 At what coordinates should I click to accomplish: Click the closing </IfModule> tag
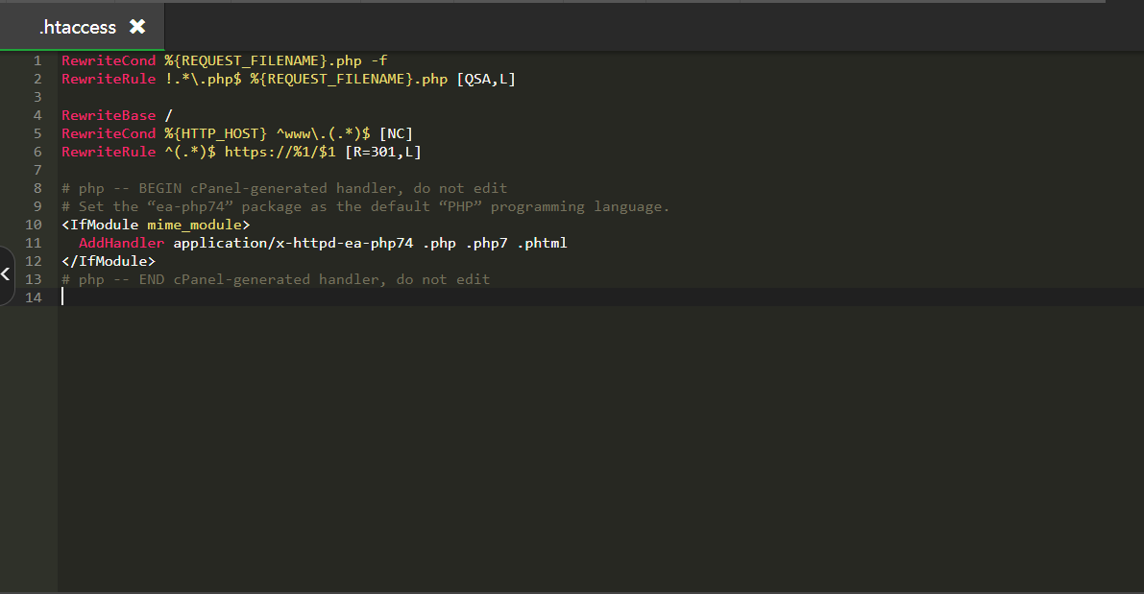click(x=109, y=261)
